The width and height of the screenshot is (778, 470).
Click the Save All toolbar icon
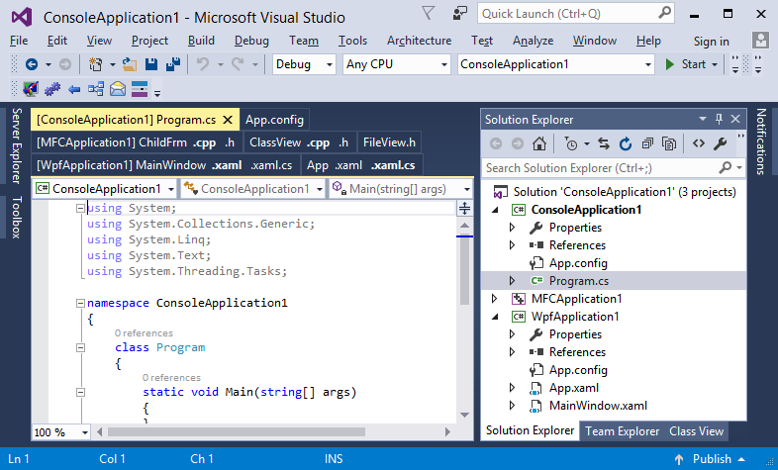(173, 64)
